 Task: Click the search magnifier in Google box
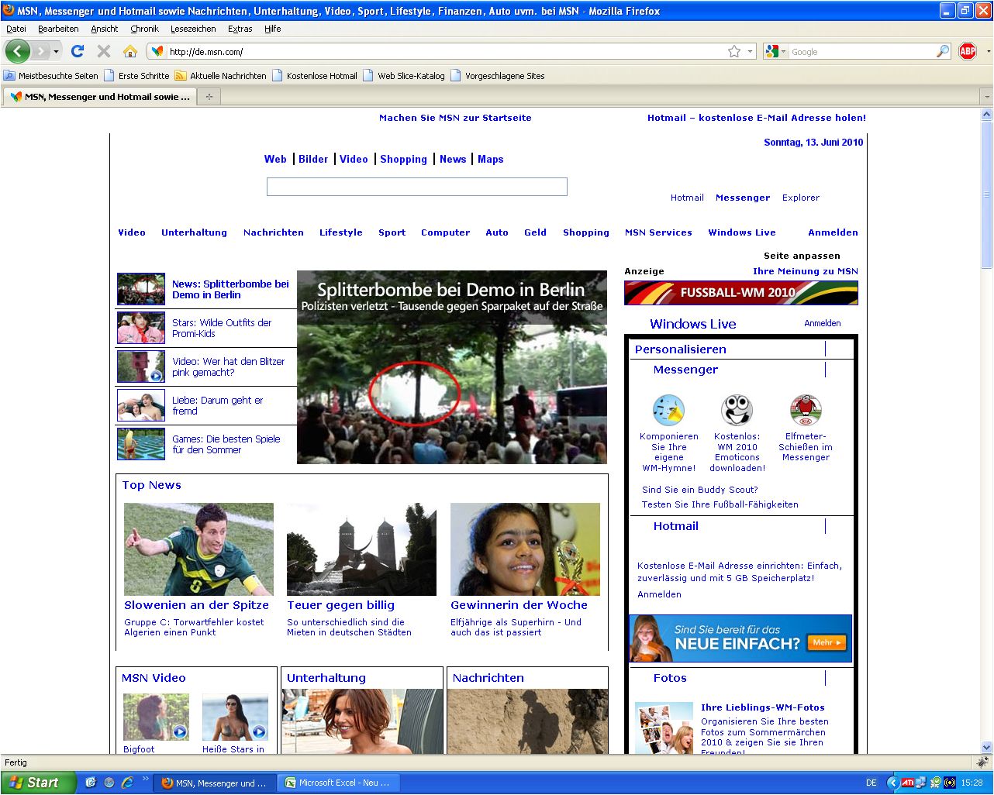[x=943, y=51]
